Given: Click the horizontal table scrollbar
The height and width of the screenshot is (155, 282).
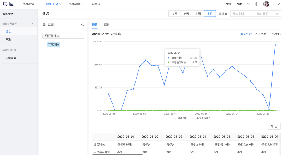Looking at the screenshot, I should click(x=117, y=154).
